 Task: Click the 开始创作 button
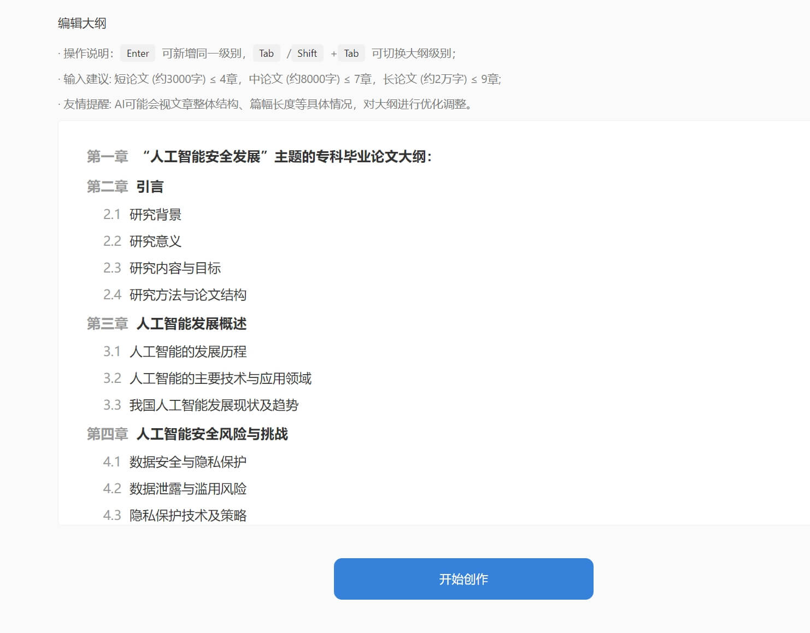(463, 579)
